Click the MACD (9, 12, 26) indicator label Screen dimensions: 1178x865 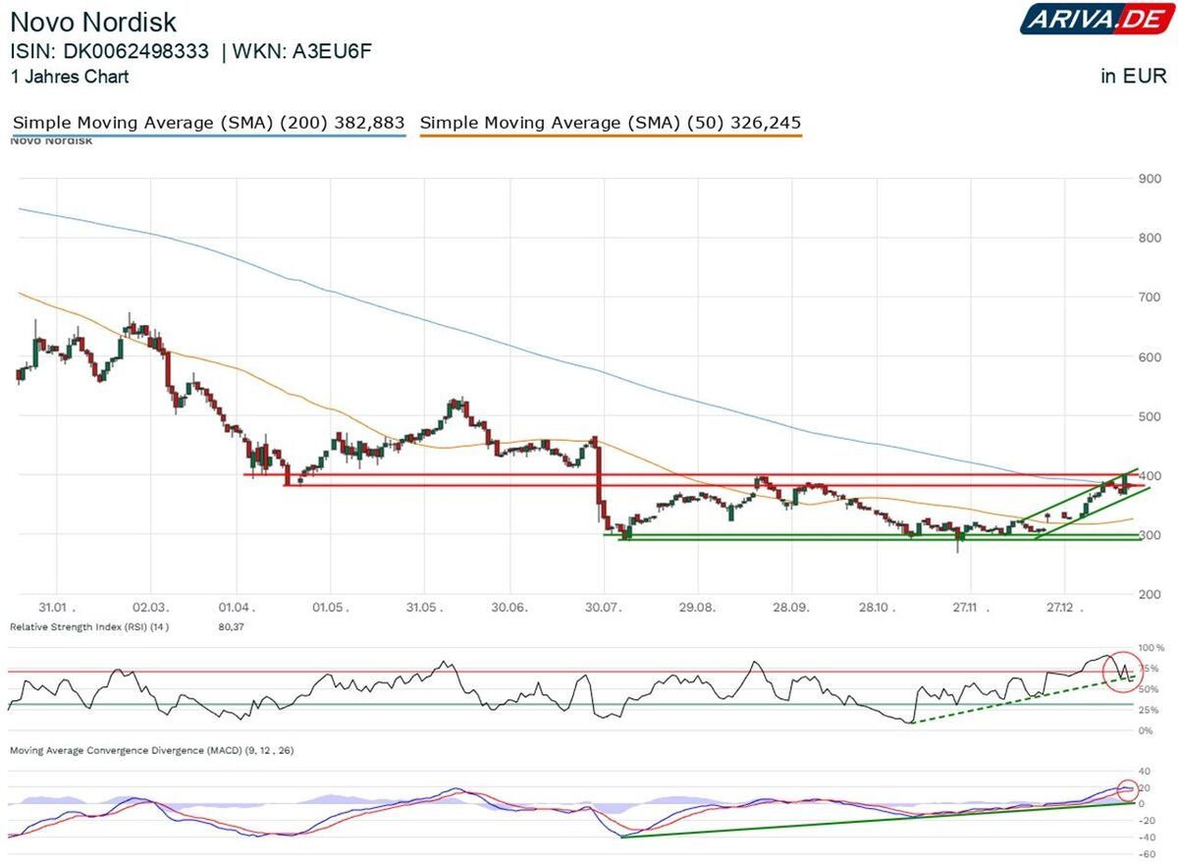(x=151, y=750)
